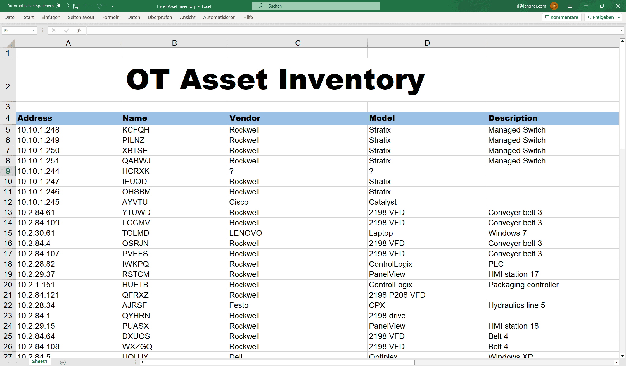Click into the formula bar
Screen dimensions: 626x366
pos(352,30)
